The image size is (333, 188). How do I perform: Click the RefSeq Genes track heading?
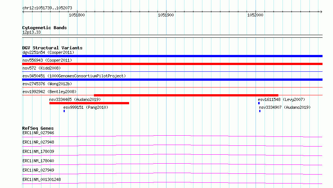[38, 128]
